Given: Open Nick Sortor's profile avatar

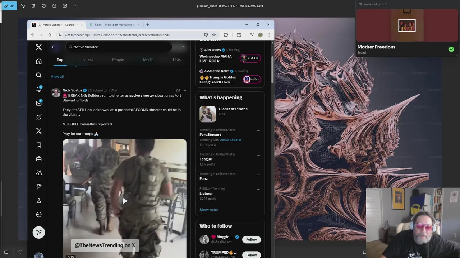Looking at the screenshot, I should [56, 93].
